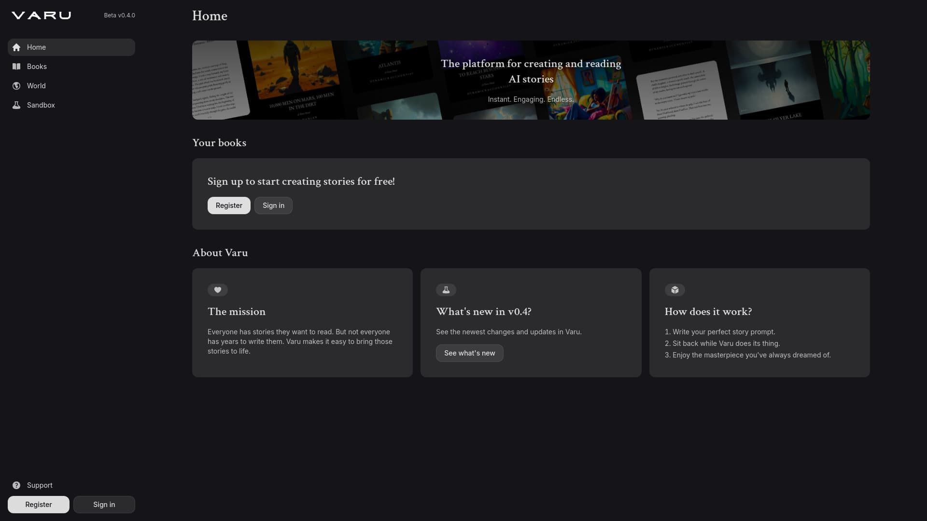Click the sidebar bottom Sign in button
Image resolution: width=927 pixels, height=521 pixels.
(104, 505)
